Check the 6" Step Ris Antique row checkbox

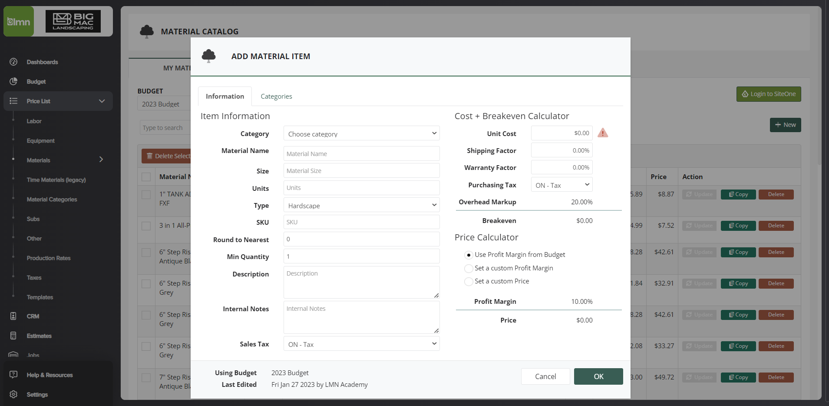pos(146,253)
